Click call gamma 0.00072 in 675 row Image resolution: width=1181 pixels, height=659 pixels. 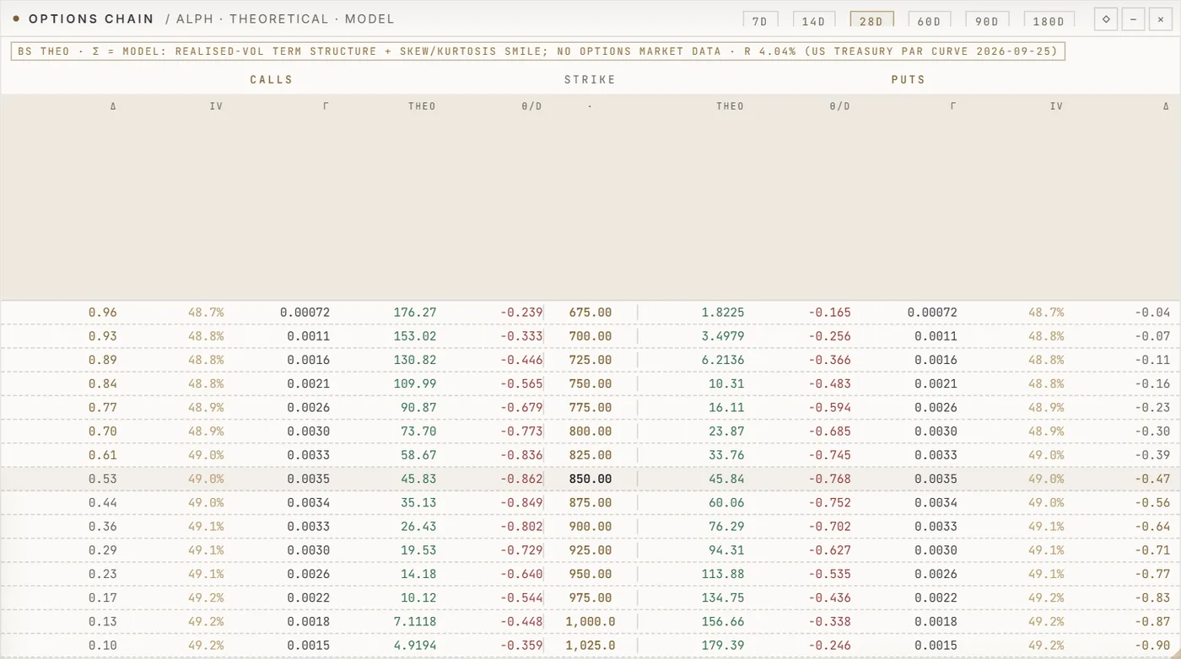(x=305, y=313)
